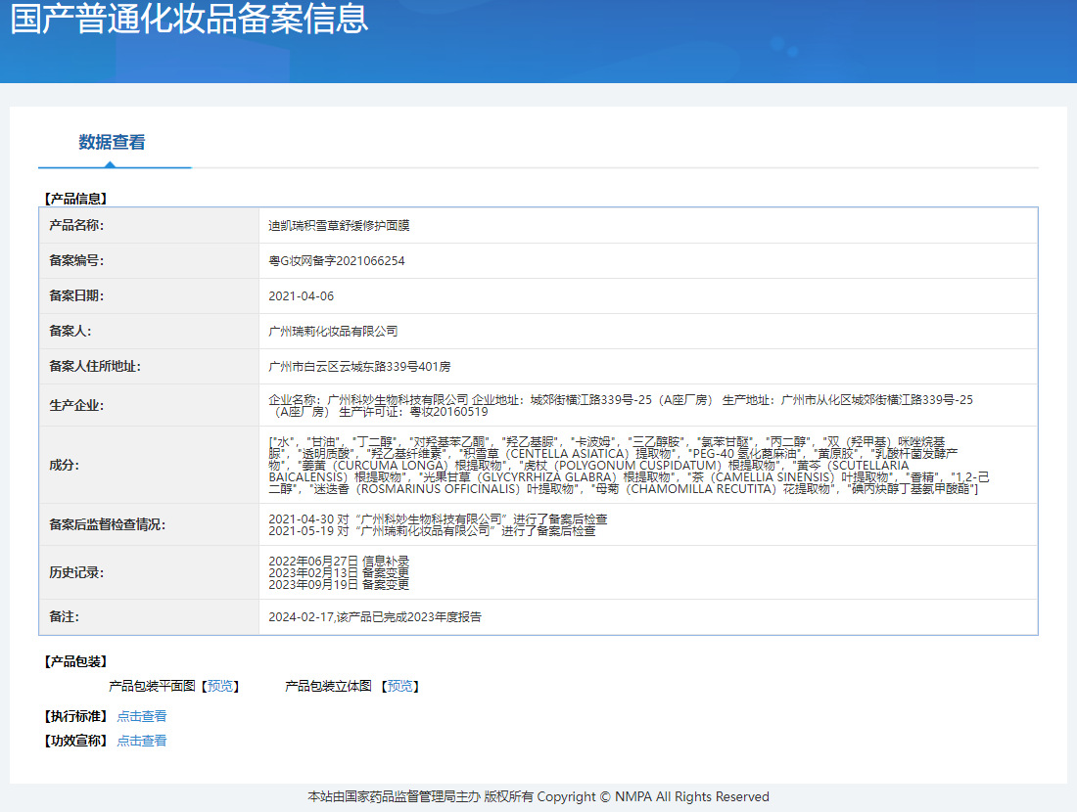Click the 2021-04-30 post-filing inspection entry
Image resolution: width=1077 pixels, height=812 pixels.
pos(438,519)
